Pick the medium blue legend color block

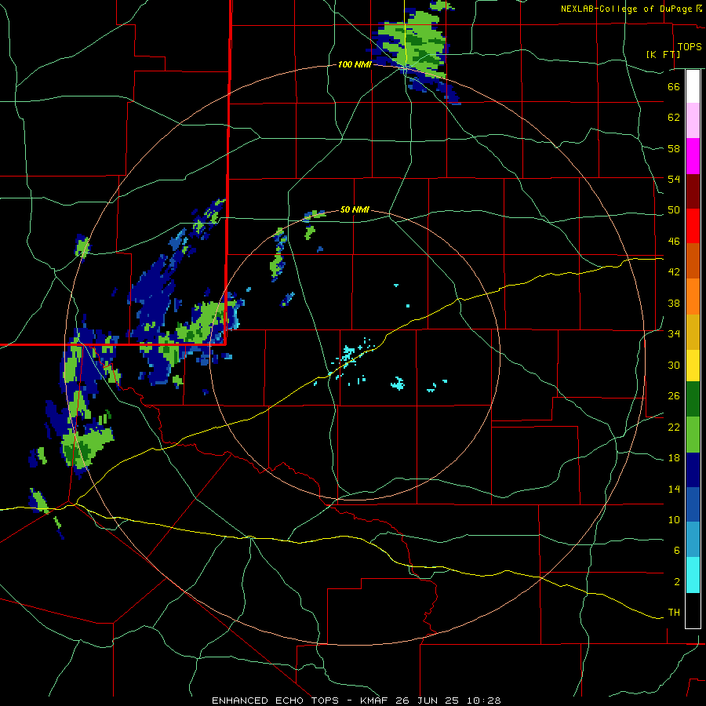[x=693, y=504]
